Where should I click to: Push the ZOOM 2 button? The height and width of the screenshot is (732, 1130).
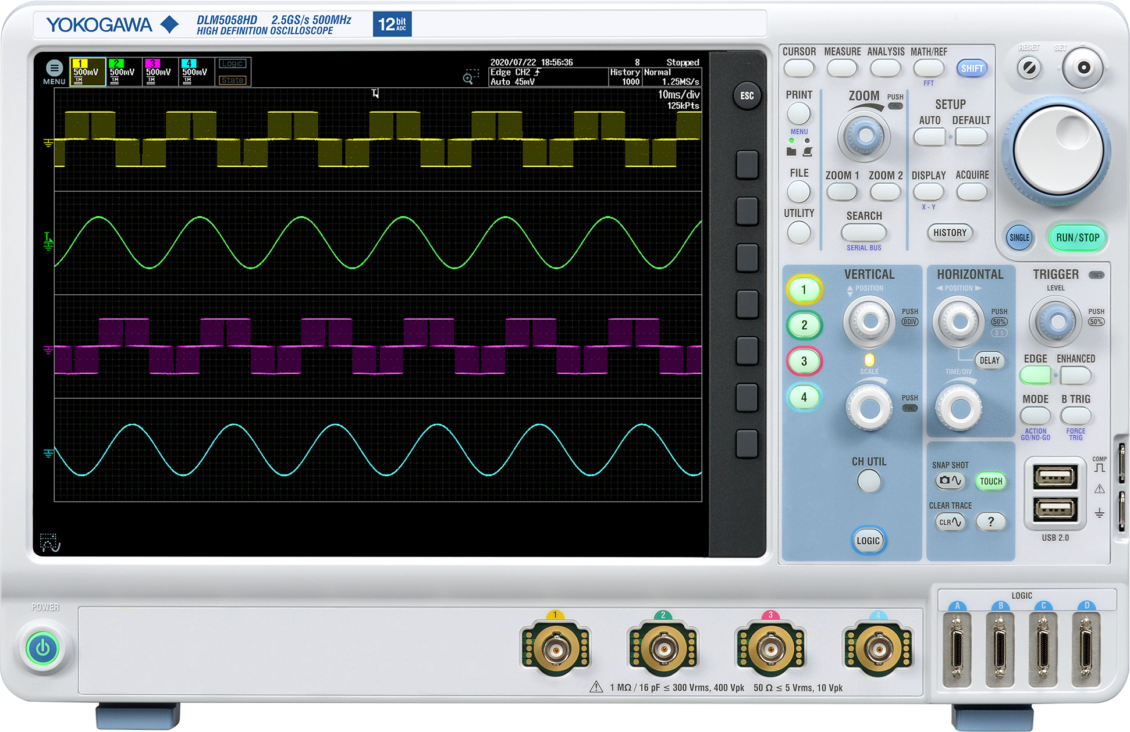coord(886,192)
